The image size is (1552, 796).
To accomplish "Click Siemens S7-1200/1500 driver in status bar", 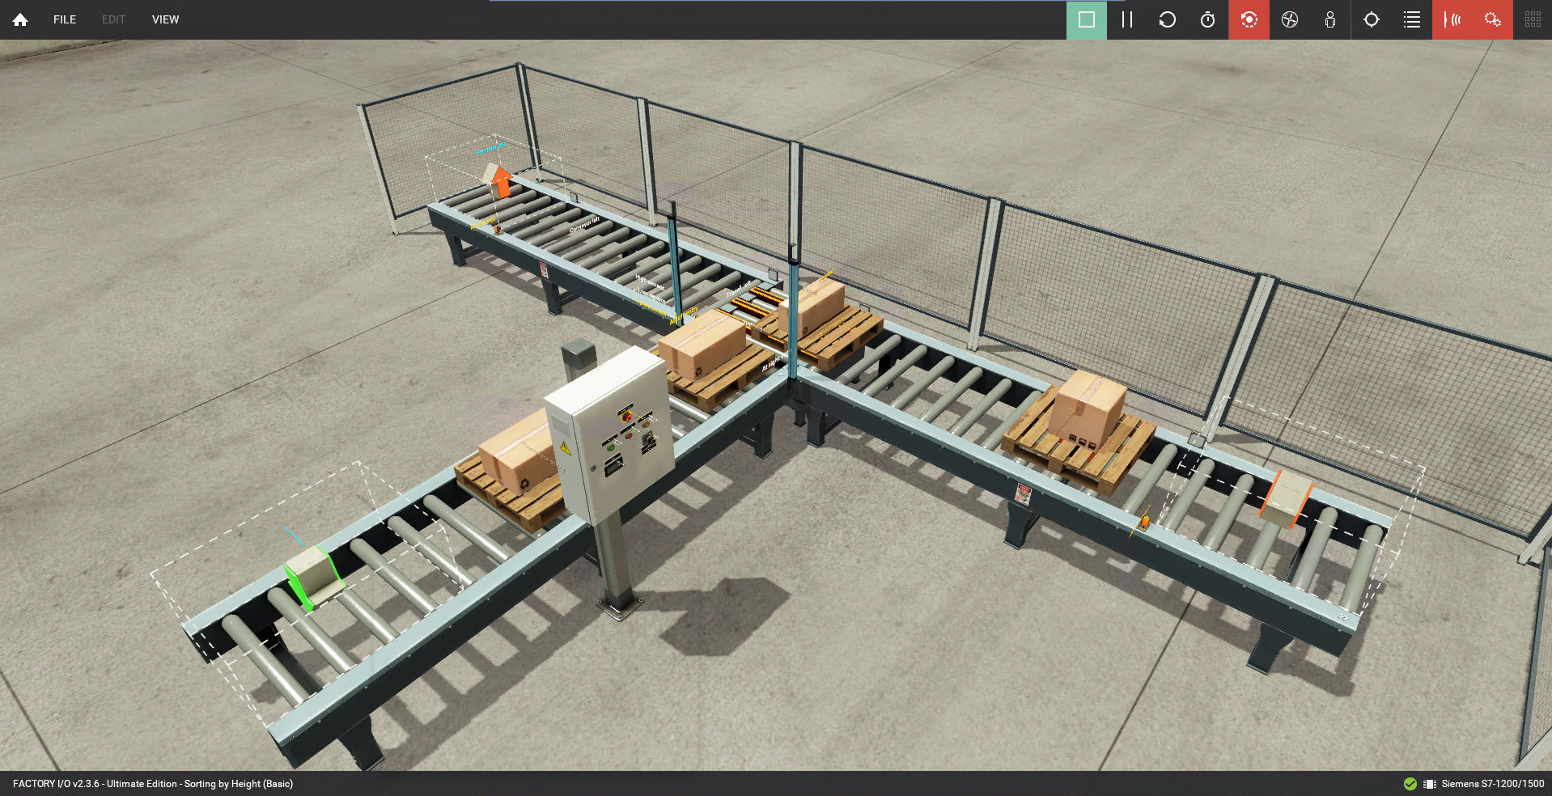I will (1492, 784).
